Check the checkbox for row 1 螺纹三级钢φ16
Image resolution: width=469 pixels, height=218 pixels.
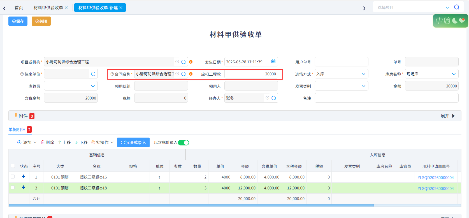pyautogui.click(x=13, y=177)
